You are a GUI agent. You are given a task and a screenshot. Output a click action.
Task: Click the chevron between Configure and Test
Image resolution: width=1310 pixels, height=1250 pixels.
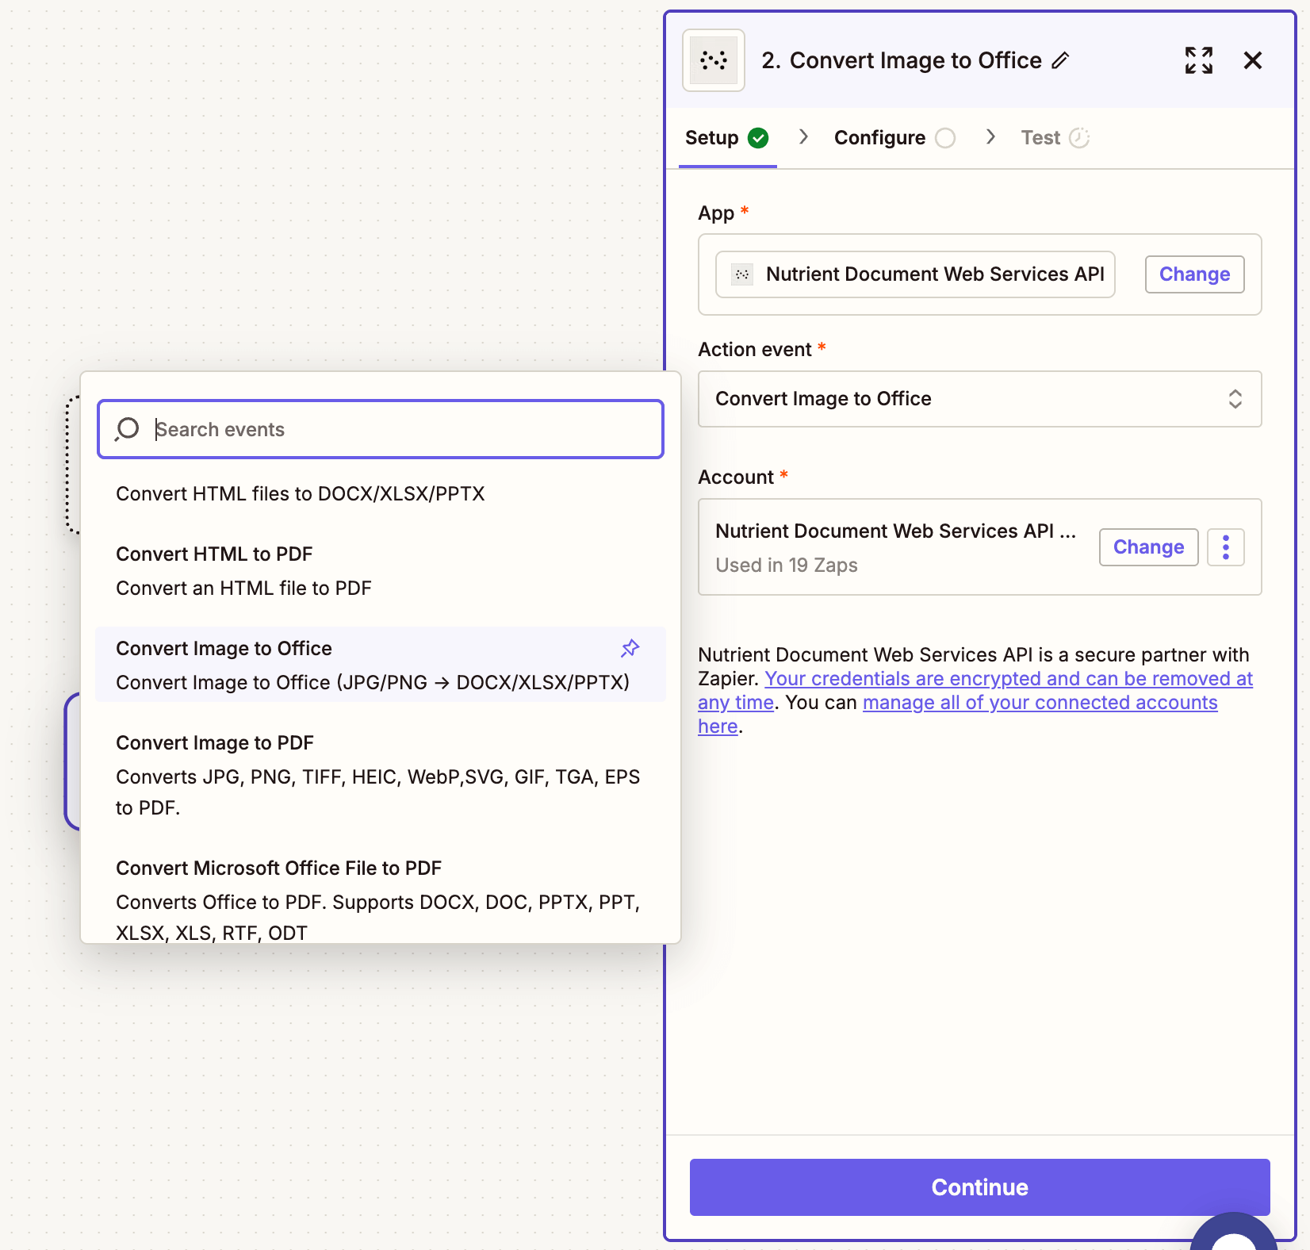pyautogui.click(x=990, y=136)
